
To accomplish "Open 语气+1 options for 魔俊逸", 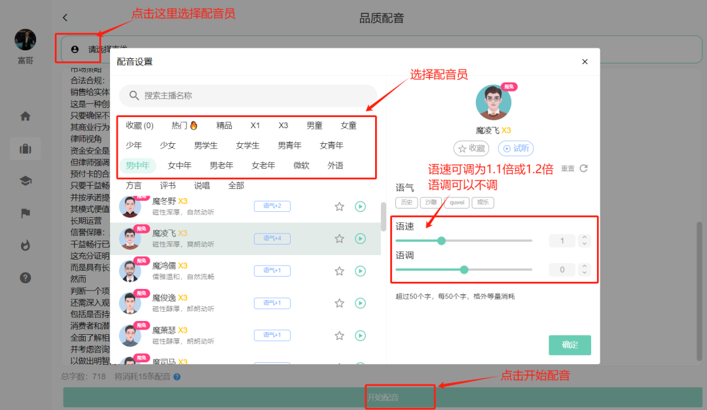I will coord(272,303).
